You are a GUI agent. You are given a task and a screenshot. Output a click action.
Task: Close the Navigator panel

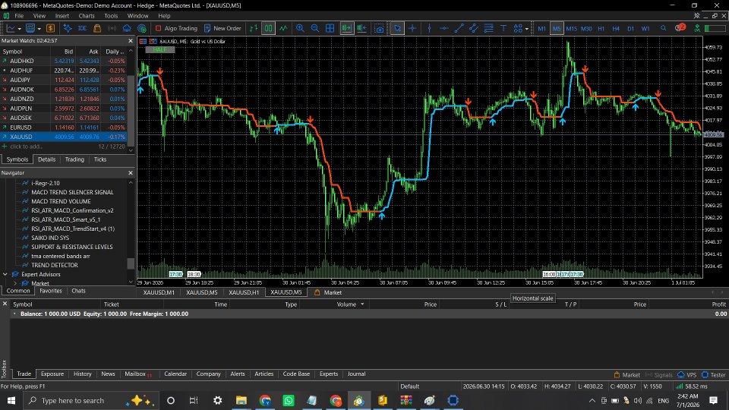(130, 173)
